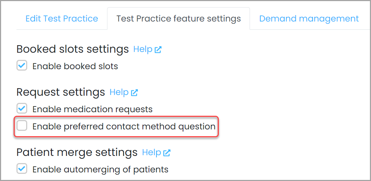
Task: Select the Test Practice feature settings tab
Action: coord(179,19)
